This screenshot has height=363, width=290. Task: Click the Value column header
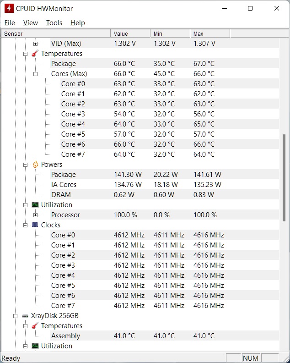pos(130,33)
